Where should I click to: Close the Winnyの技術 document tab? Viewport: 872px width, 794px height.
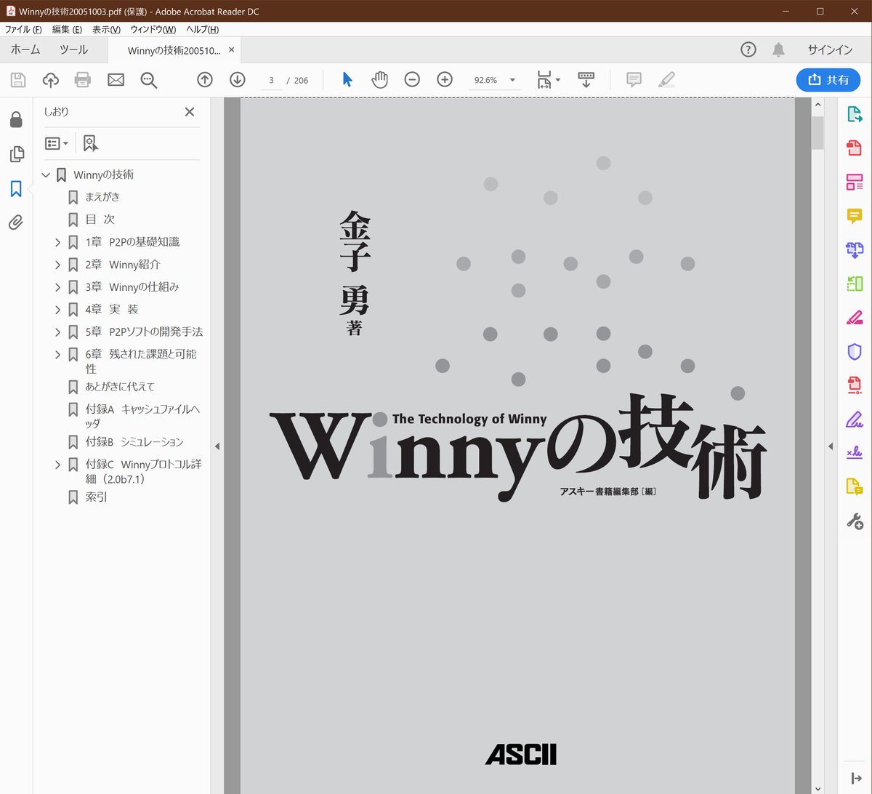pyautogui.click(x=232, y=50)
